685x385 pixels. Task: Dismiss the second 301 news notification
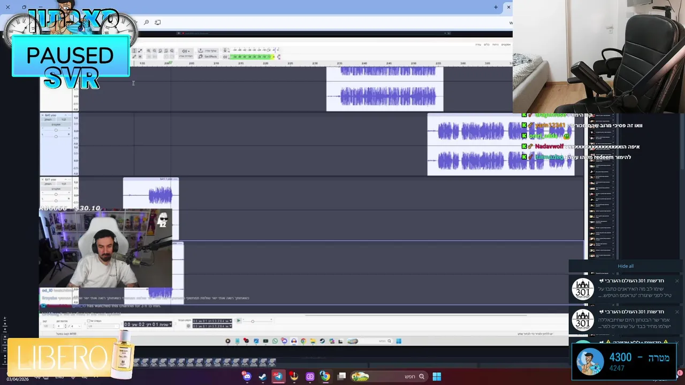(676, 312)
